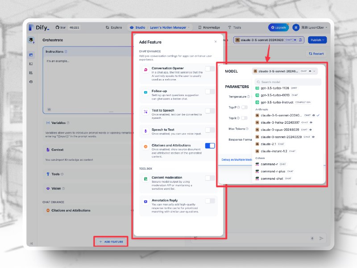Go to the Knowledge tab
The width and height of the screenshot is (357, 268).
pos(209,27)
